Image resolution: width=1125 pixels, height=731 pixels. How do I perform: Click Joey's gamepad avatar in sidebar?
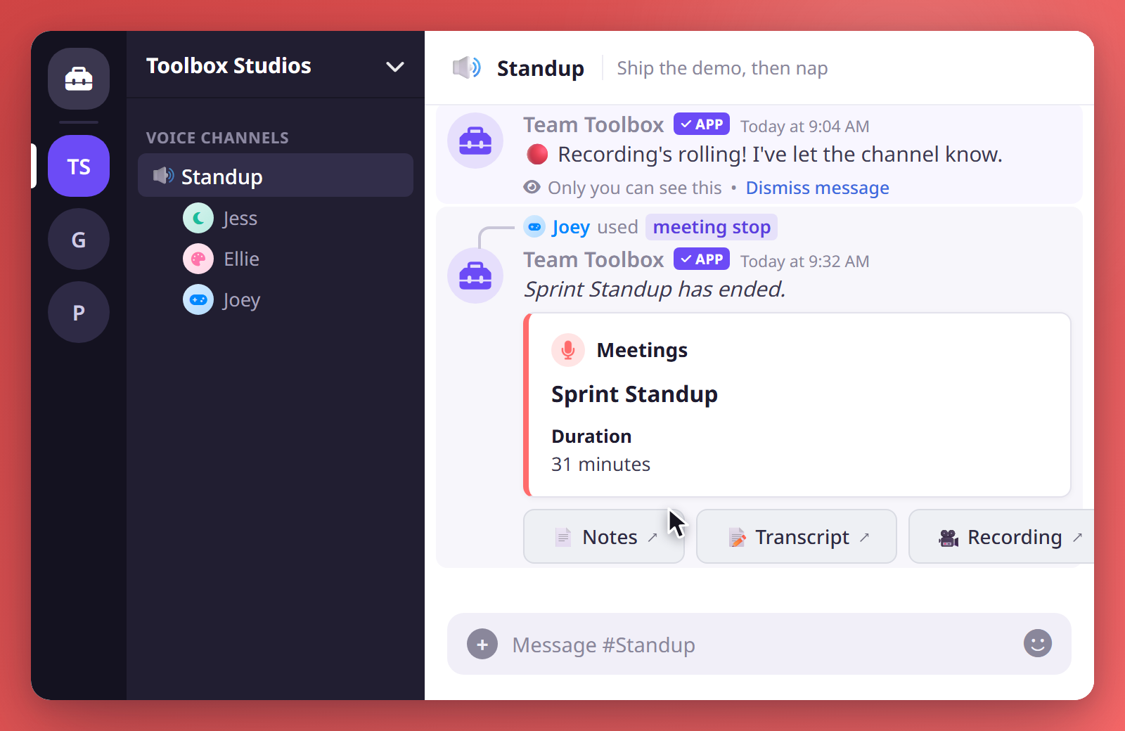tap(198, 299)
